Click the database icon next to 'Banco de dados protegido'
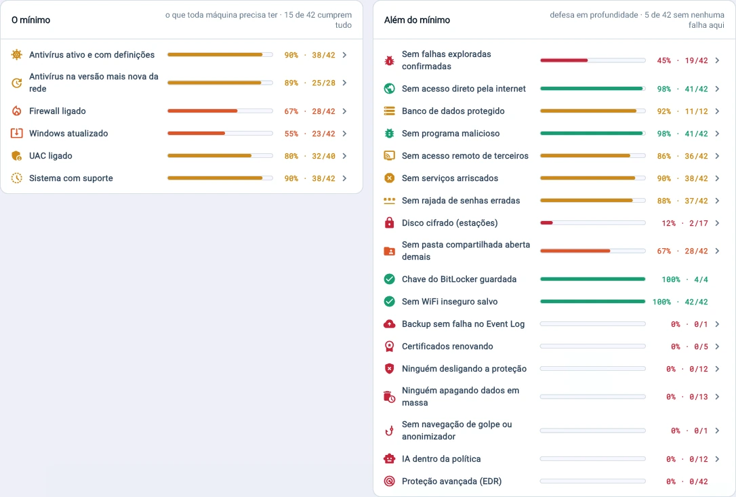This screenshot has width=736, height=497. pyautogui.click(x=389, y=111)
